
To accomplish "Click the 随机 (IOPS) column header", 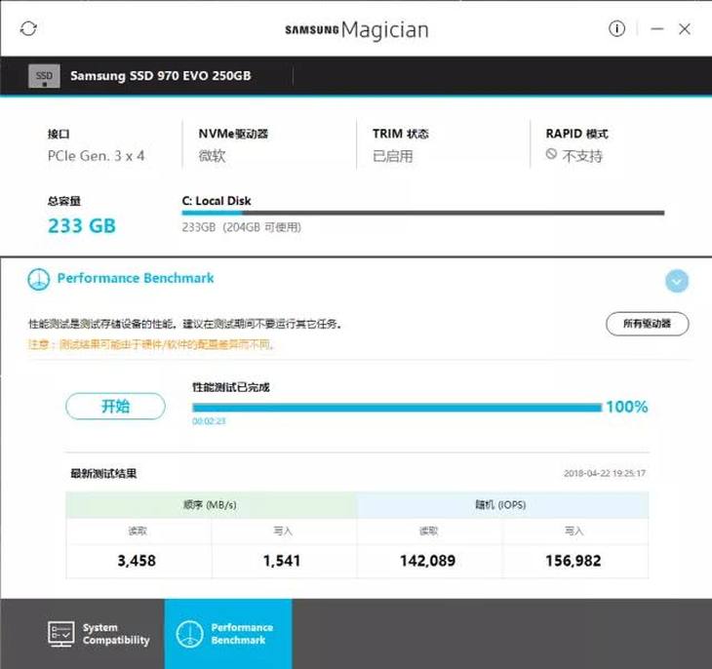I will point(500,504).
